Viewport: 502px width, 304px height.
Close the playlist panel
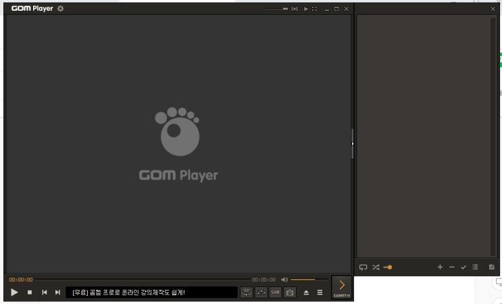tap(493, 9)
